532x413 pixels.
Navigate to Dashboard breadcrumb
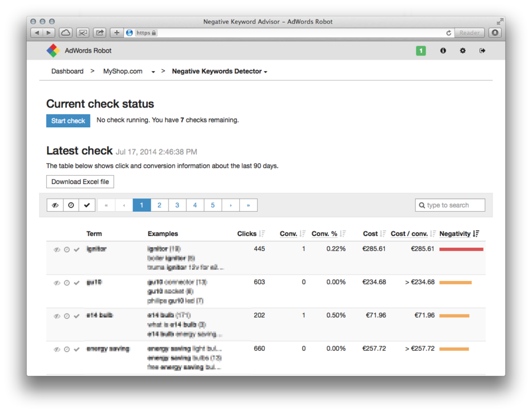pyautogui.click(x=67, y=72)
